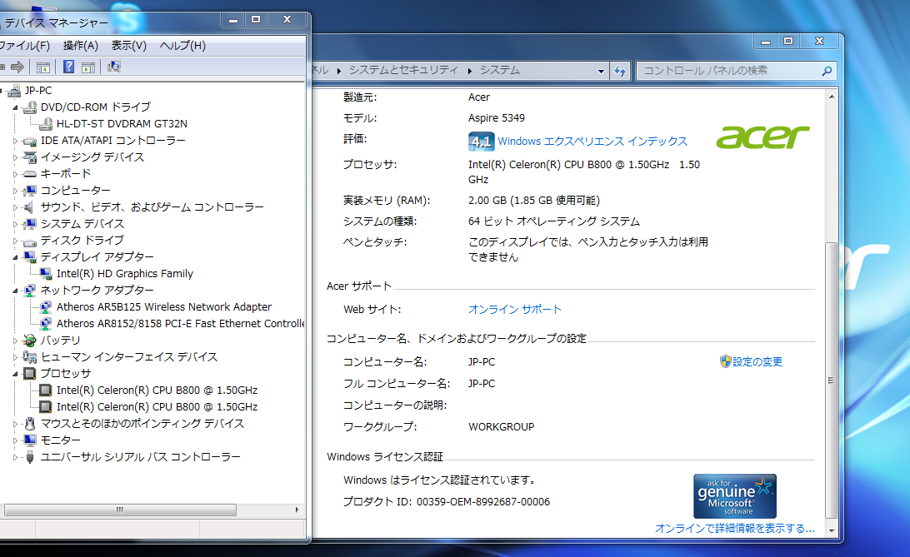Click the scan for hardware changes icon
The width and height of the screenshot is (910, 557).
113,67
